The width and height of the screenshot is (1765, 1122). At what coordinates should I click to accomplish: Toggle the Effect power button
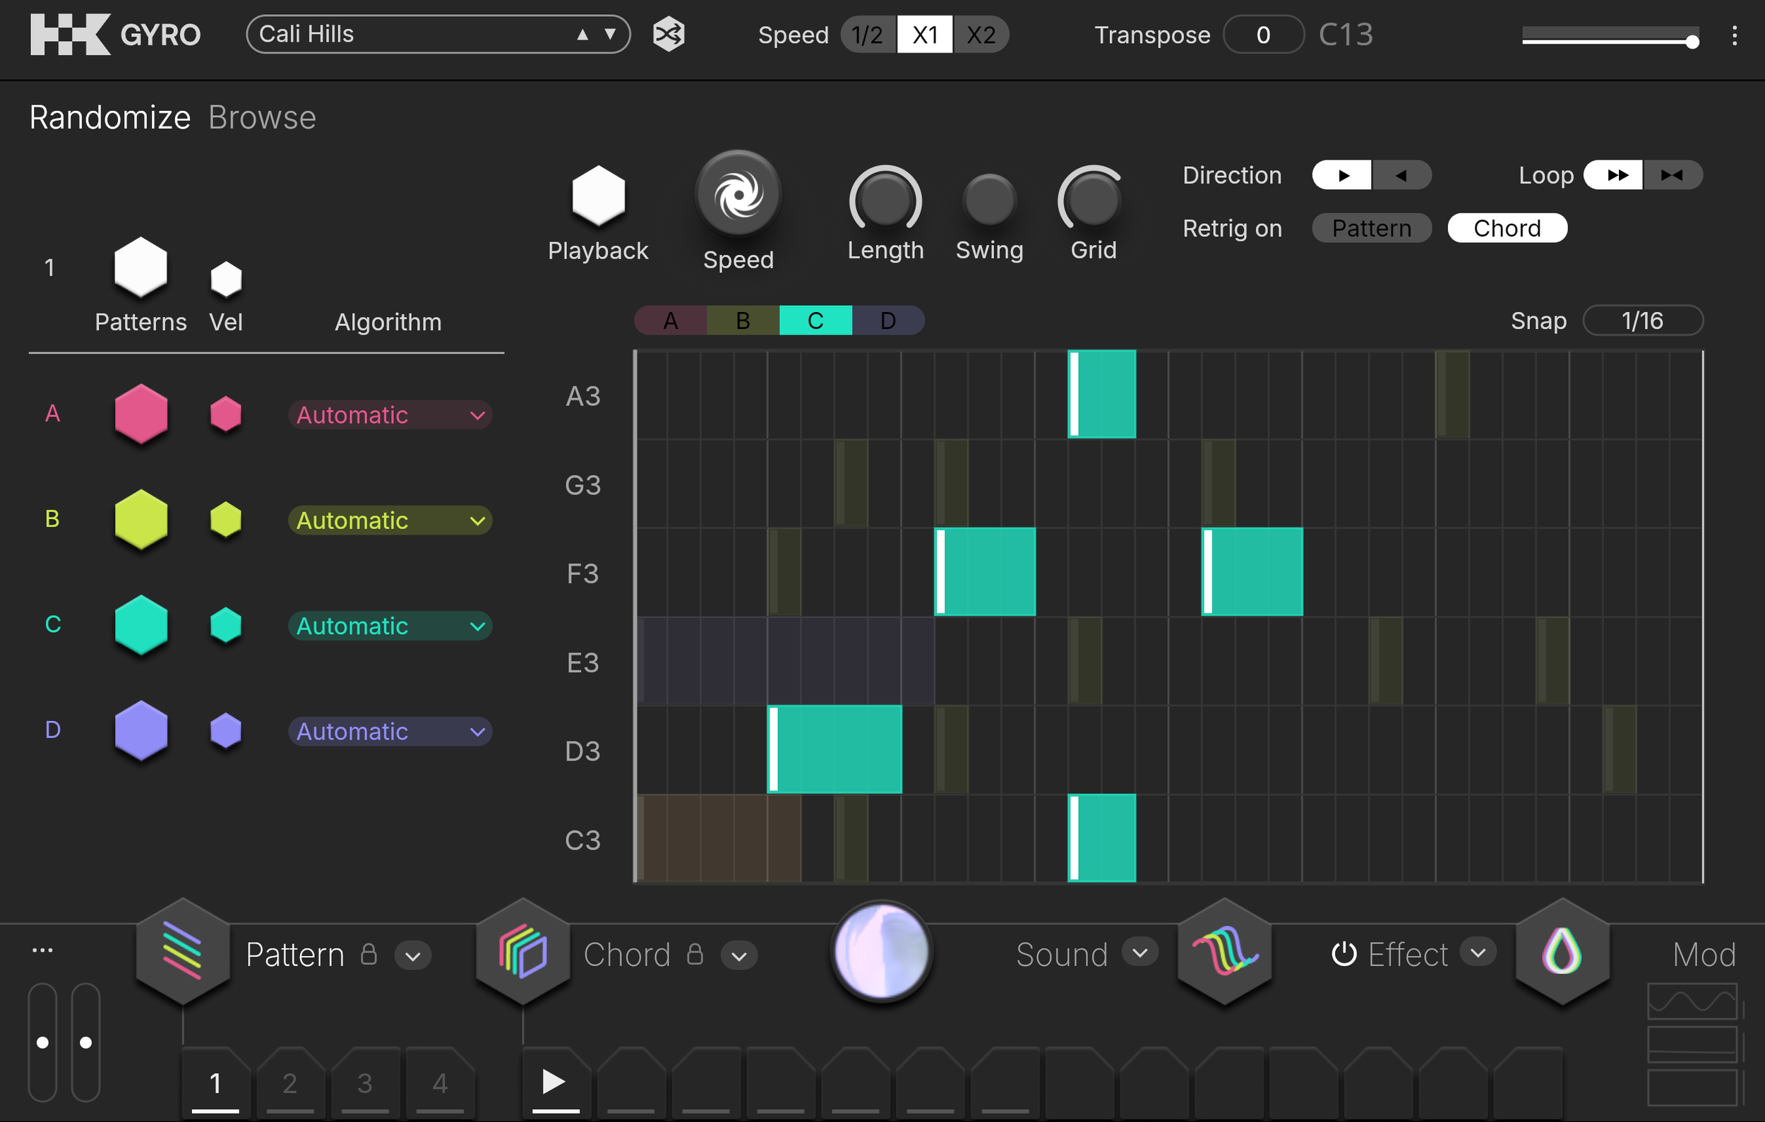1344,954
